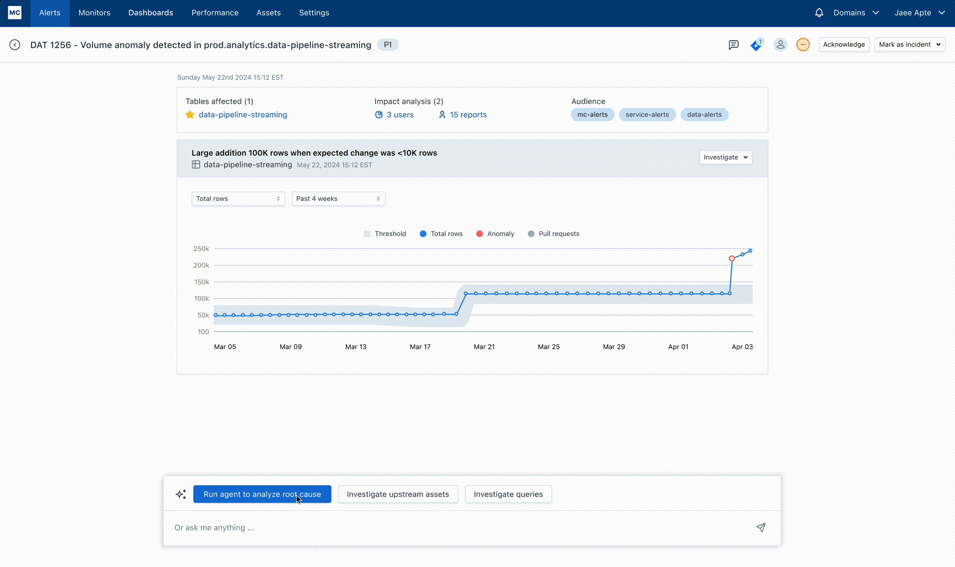
Task: Open the 3 users link
Action: click(x=400, y=115)
